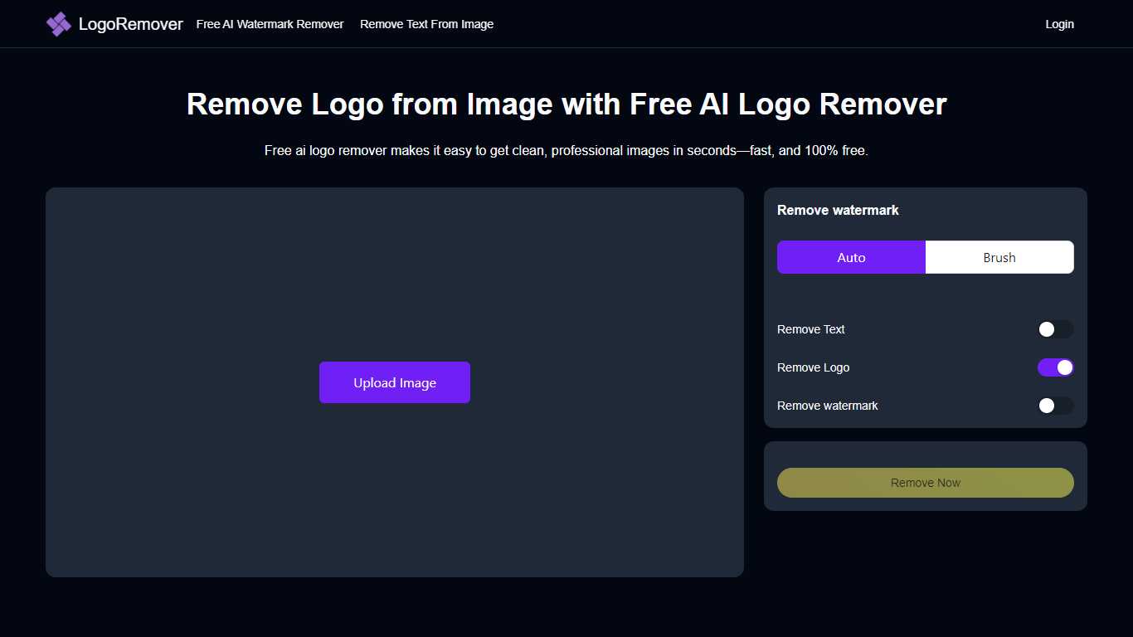Open the Login page
Screen dimensions: 1133x637
[x=1059, y=24]
